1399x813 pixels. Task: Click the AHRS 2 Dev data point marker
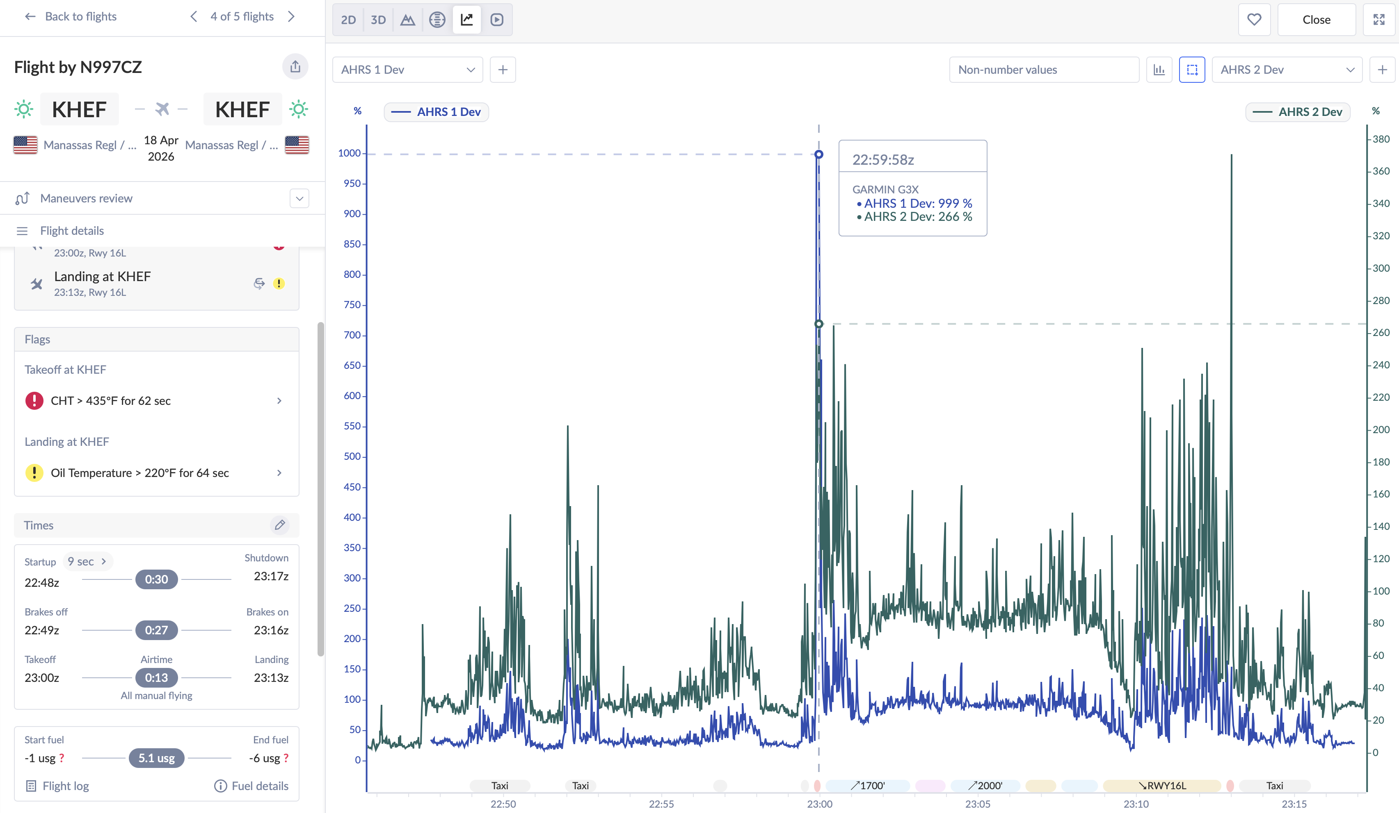tap(819, 324)
